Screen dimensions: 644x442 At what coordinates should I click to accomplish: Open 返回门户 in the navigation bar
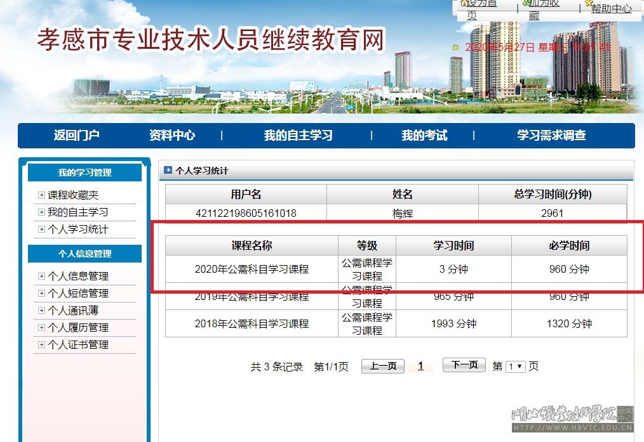[77, 135]
